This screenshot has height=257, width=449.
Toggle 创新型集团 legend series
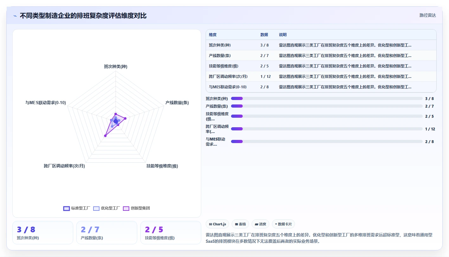(x=137, y=208)
